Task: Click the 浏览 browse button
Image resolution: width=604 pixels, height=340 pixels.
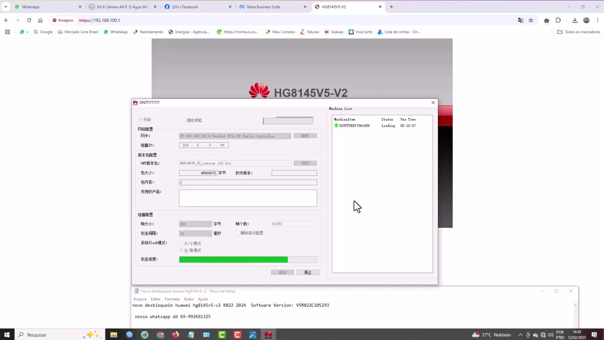Action: (x=305, y=163)
